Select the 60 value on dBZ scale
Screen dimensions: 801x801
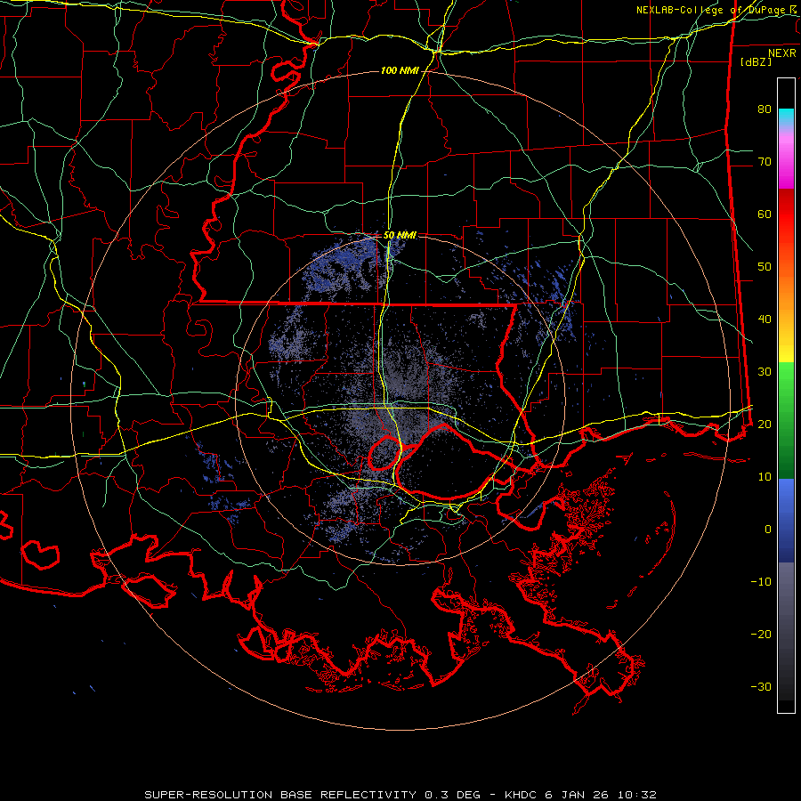pyautogui.click(x=765, y=214)
